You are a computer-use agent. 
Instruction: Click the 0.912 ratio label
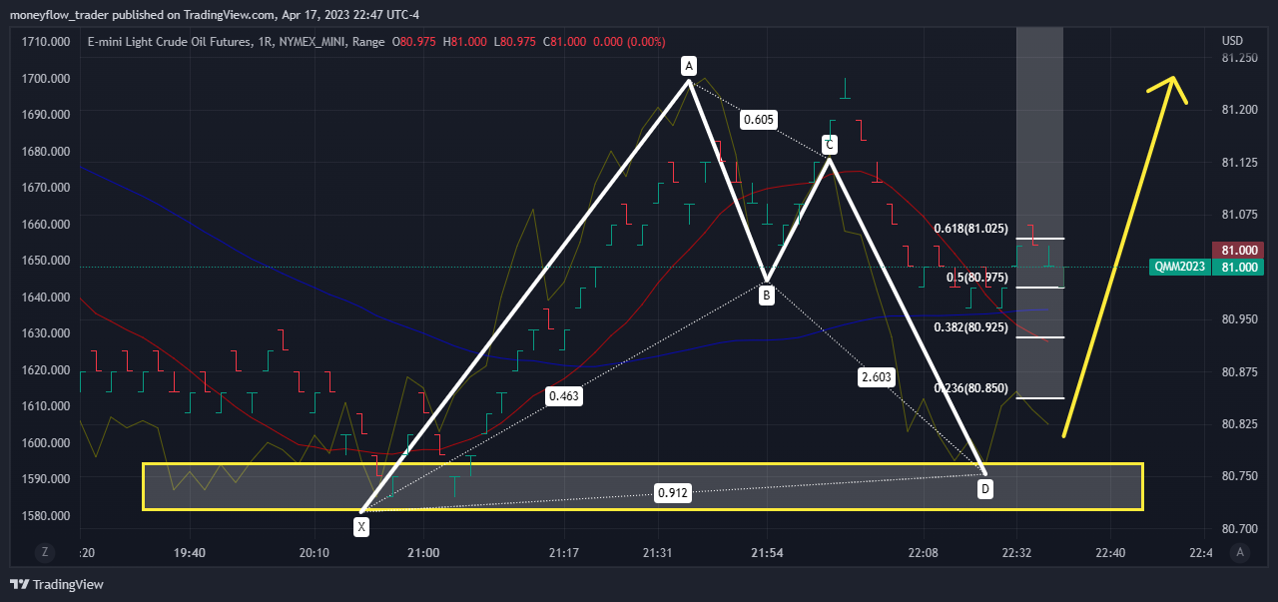coord(672,492)
